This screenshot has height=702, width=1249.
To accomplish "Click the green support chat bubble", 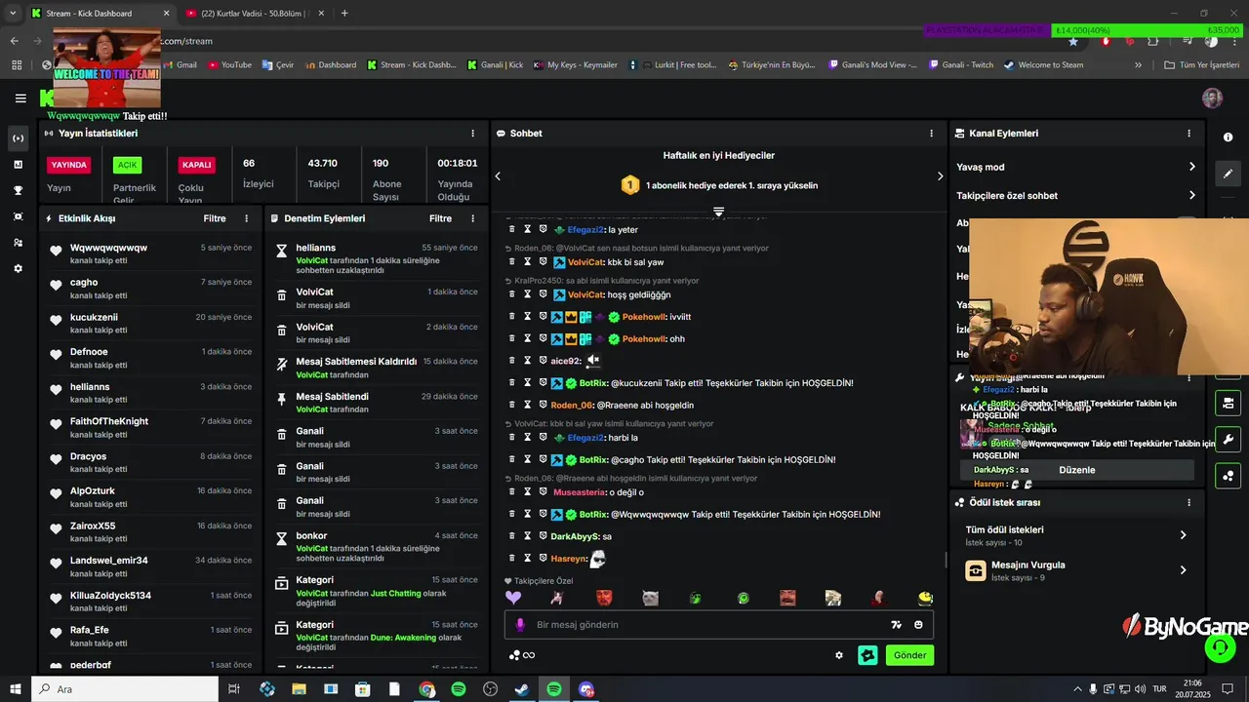I will point(1220,646).
